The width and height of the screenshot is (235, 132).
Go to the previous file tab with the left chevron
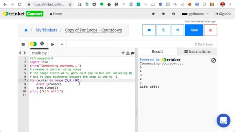21,53
